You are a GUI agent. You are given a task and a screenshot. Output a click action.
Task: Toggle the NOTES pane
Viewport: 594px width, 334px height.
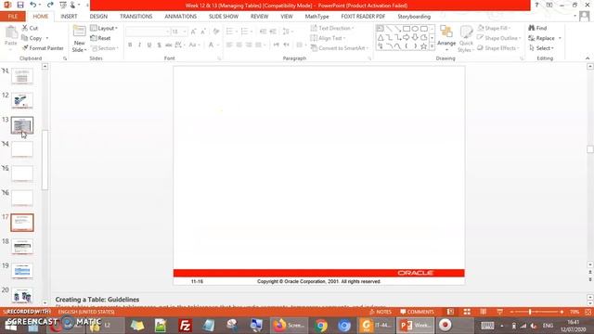pyautogui.click(x=380, y=312)
